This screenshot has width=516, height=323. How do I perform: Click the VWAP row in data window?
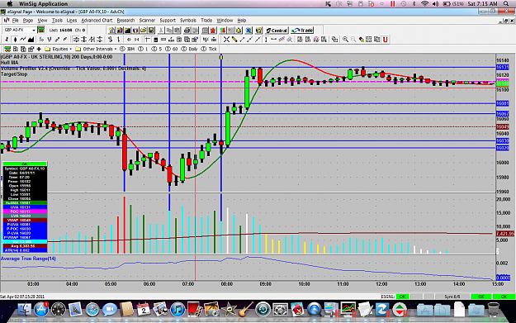25,220
